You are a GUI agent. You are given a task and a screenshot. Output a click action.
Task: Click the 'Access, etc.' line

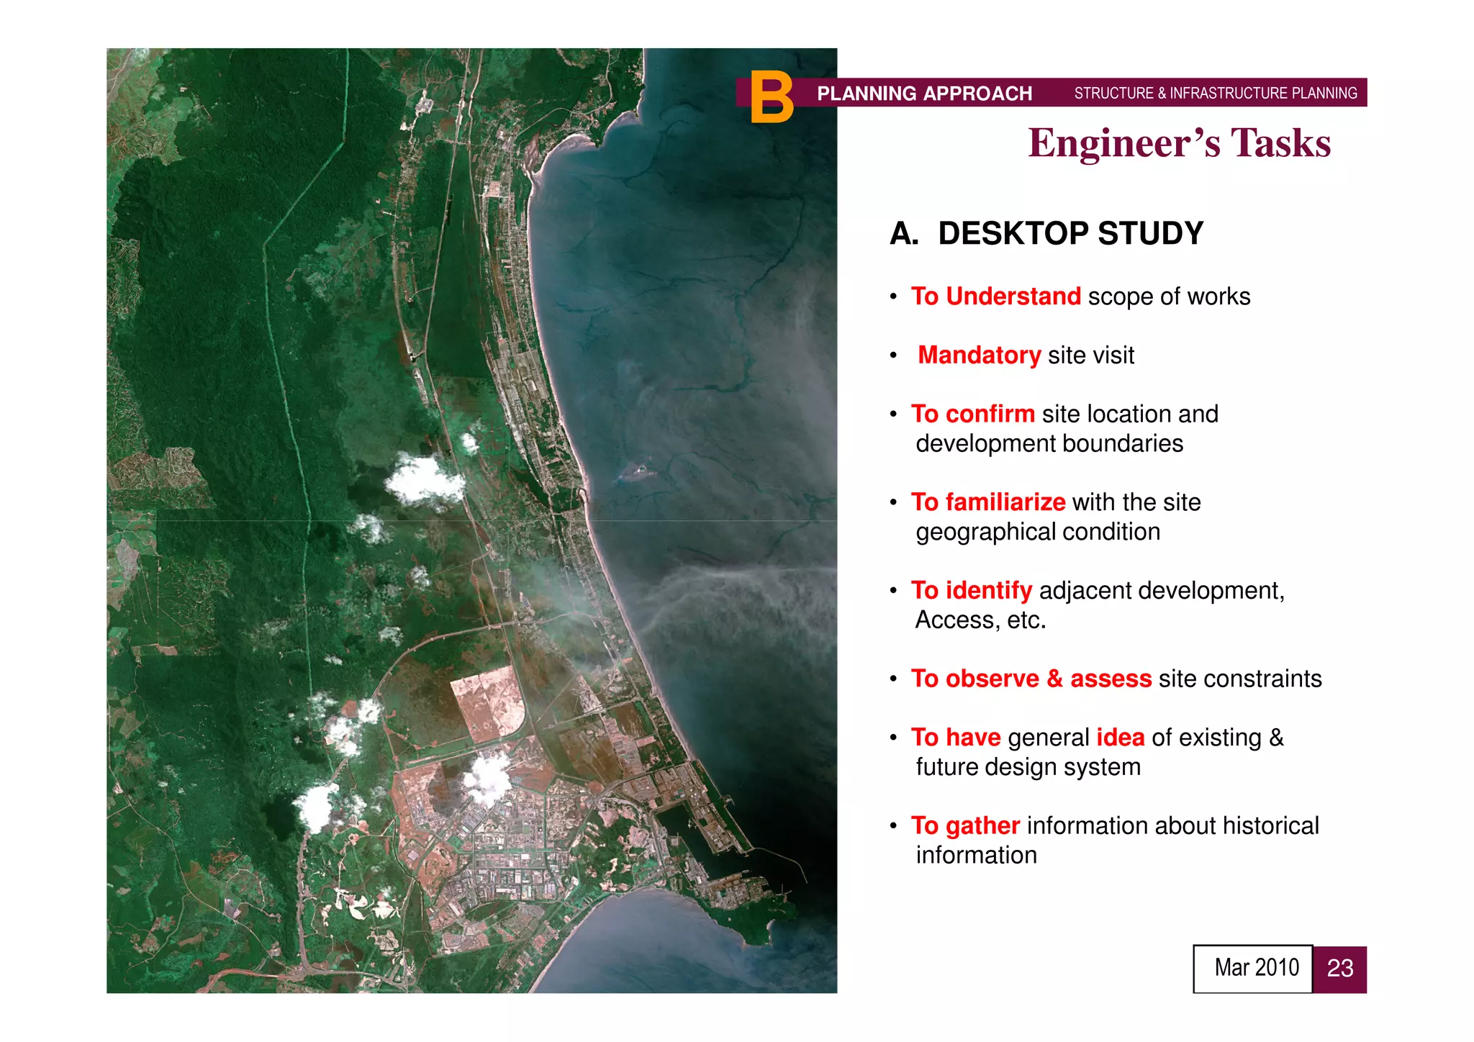tap(980, 620)
